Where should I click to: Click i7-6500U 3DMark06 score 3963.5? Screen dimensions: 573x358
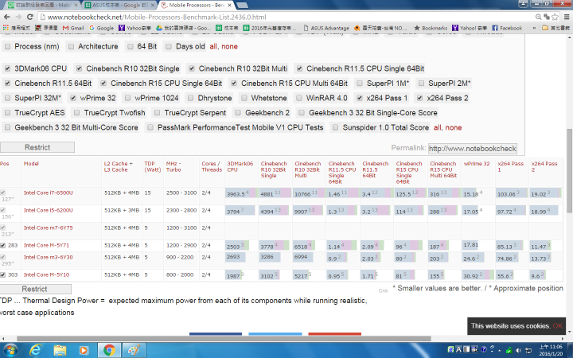tap(237, 194)
